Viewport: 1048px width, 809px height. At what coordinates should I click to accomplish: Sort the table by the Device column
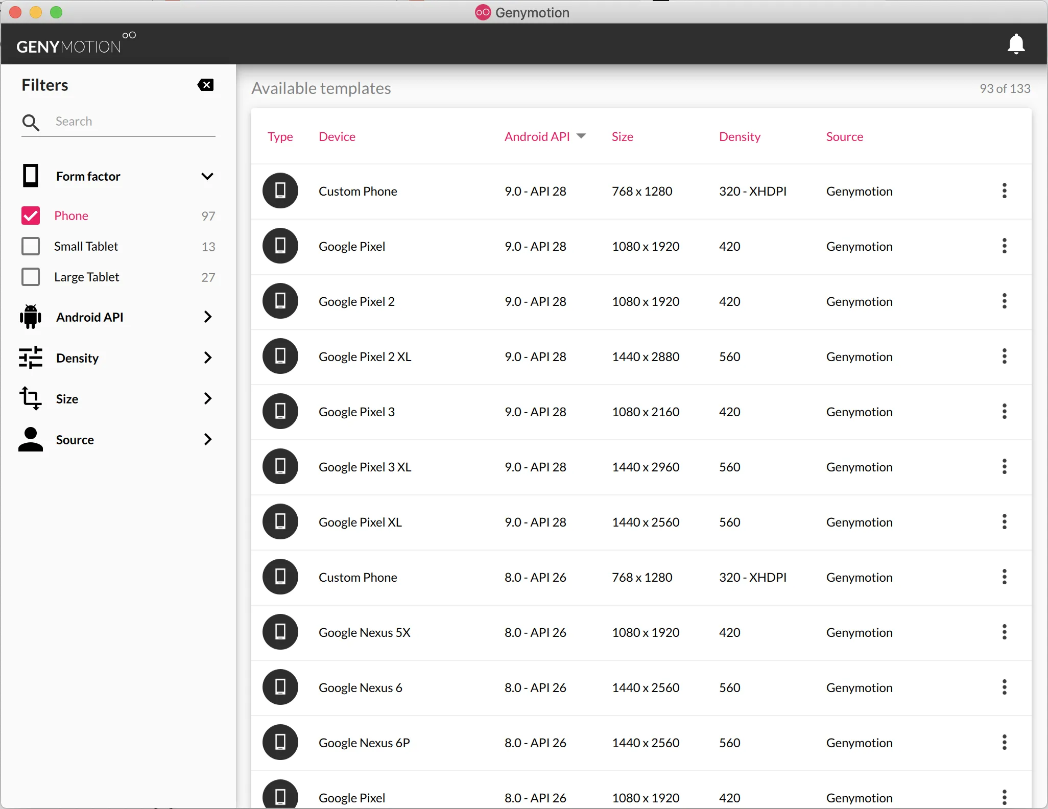pos(337,137)
